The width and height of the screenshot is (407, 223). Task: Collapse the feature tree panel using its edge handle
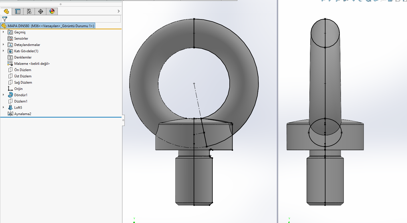pos(123,120)
